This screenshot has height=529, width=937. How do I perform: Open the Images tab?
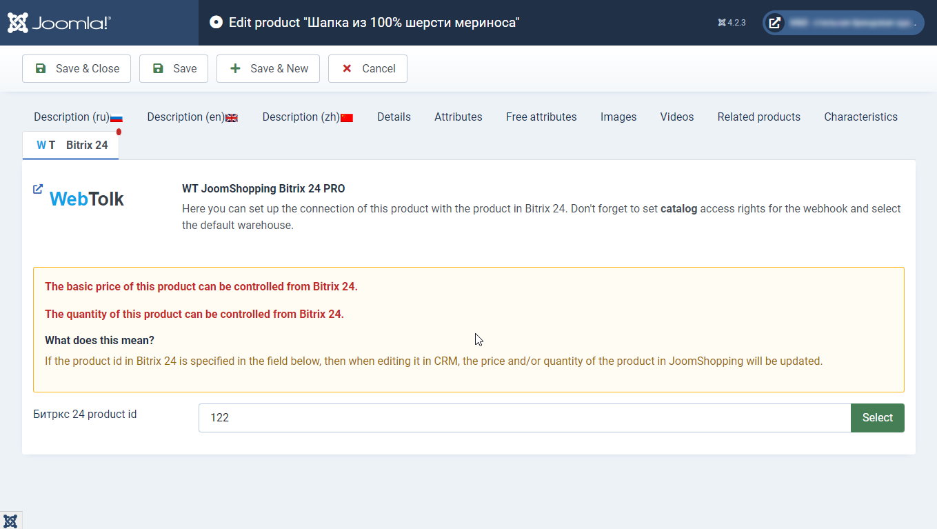[618, 117]
